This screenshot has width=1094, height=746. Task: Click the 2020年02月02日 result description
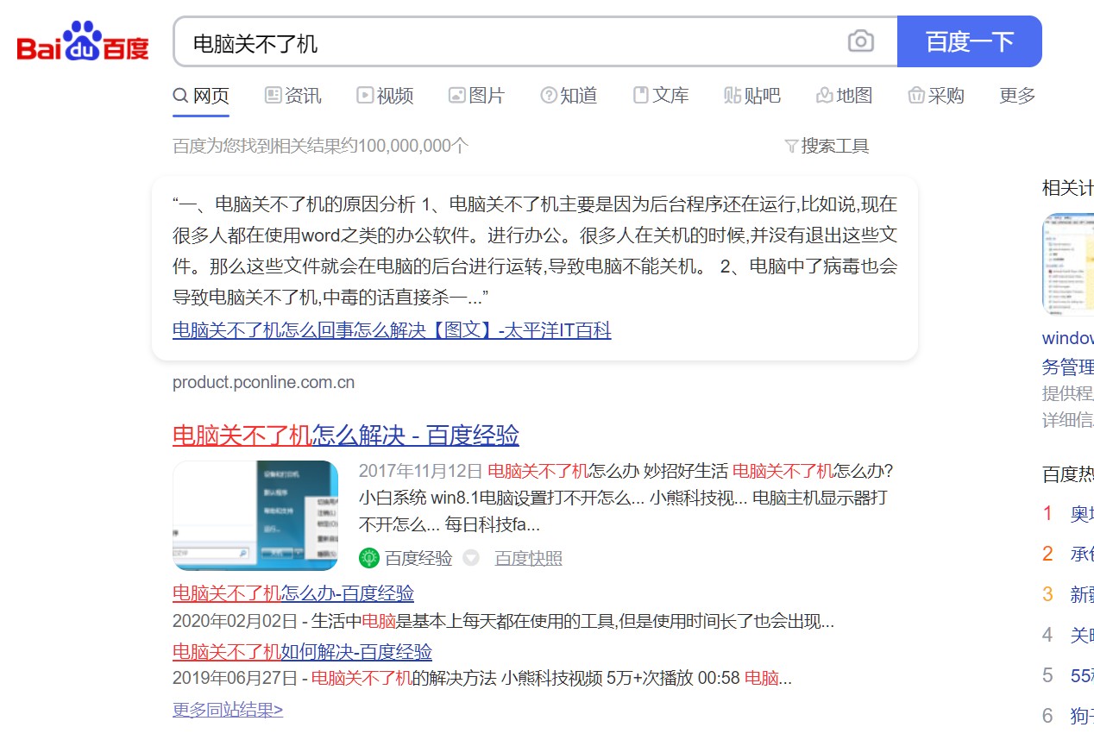point(503,621)
